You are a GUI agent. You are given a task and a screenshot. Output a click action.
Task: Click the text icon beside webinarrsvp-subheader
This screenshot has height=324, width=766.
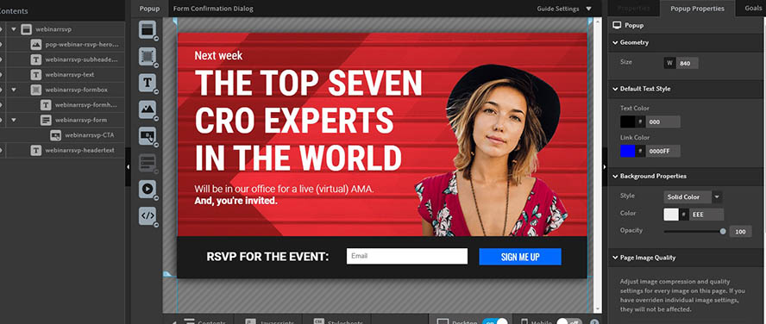point(35,59)
